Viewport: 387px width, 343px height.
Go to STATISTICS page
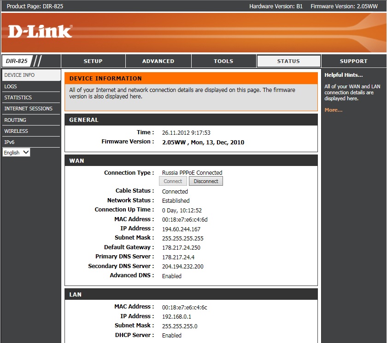31,97
